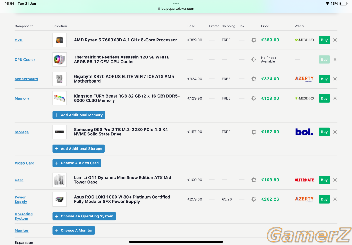Open Samsung 990 Pro SSD thumbnail
The height and width of the screenshot is (245, 352).
pyautogui.click(x=60, y=132)
